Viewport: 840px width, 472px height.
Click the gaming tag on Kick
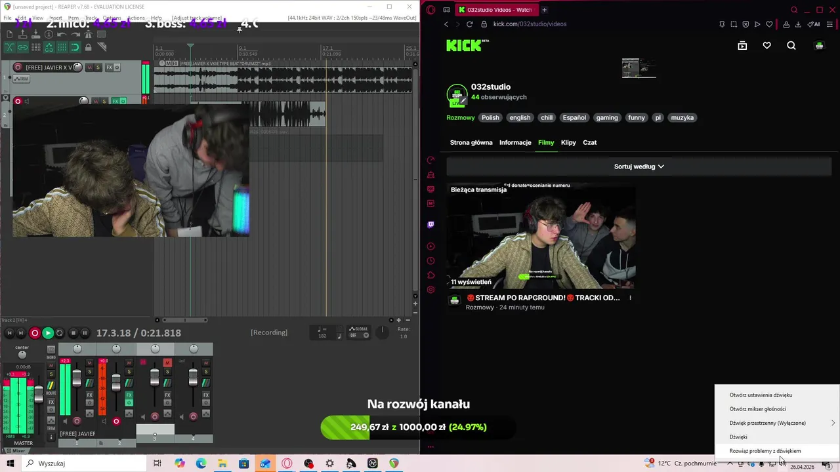point(607,118)
